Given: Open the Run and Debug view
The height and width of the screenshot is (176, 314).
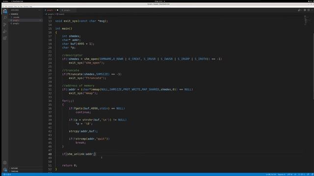Looking at the screenshot, I should pyautogui.click(x=5, y=31).
